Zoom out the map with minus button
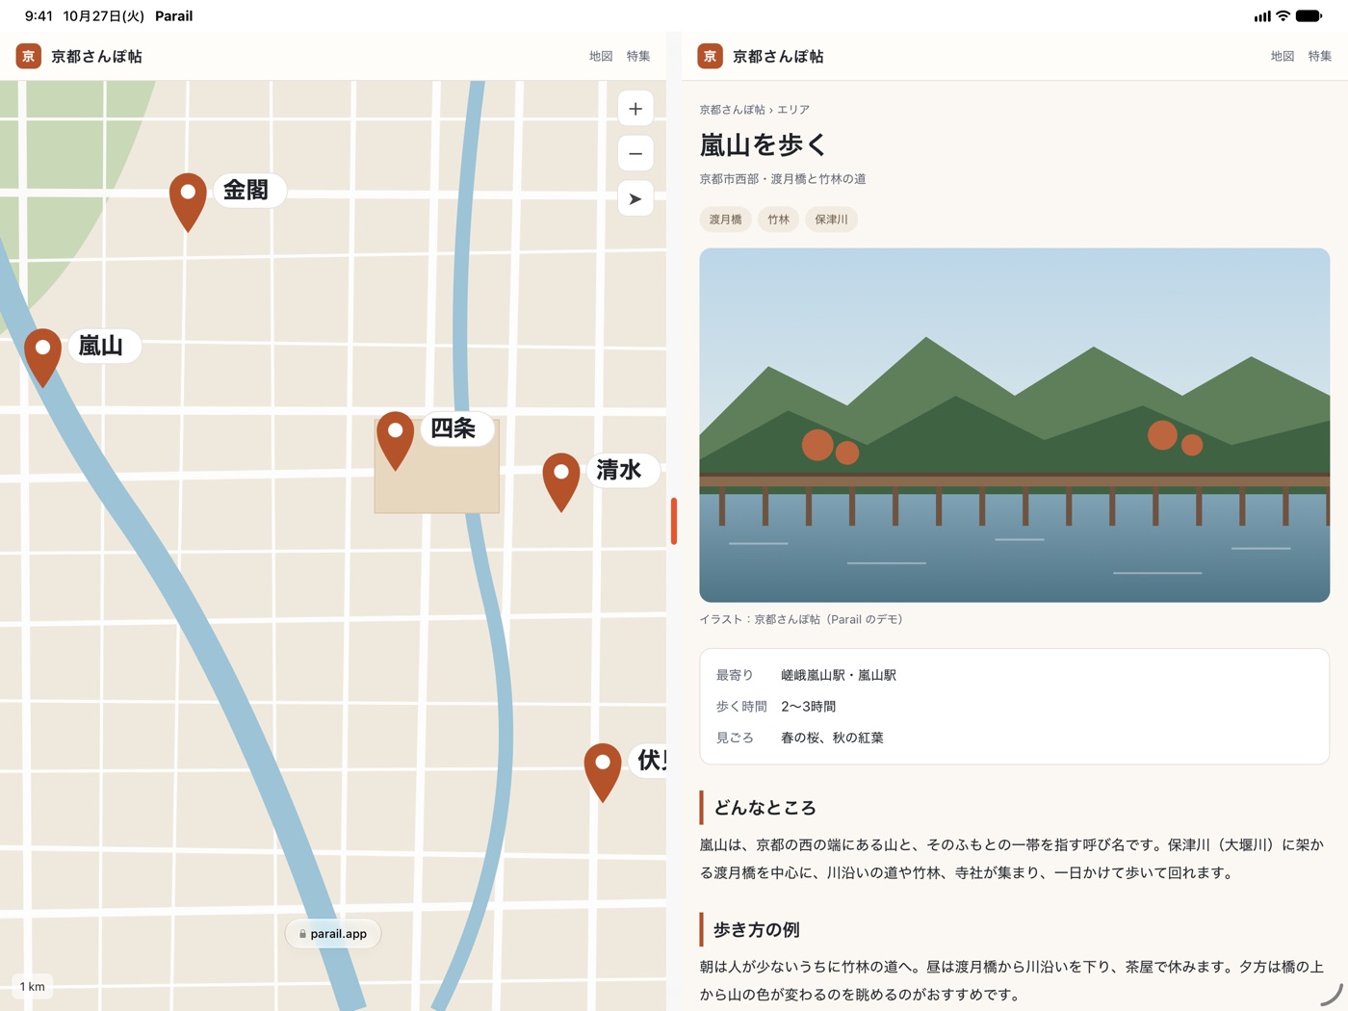 click(635, 153)
